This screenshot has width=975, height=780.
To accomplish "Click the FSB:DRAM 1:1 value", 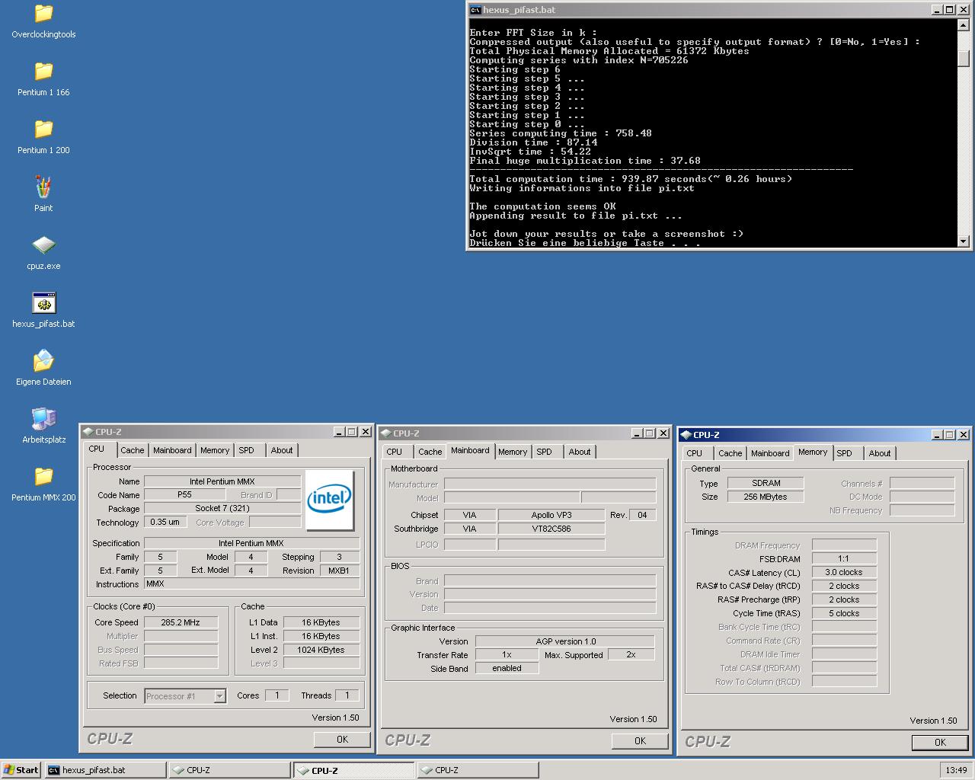I will point(844,558).
